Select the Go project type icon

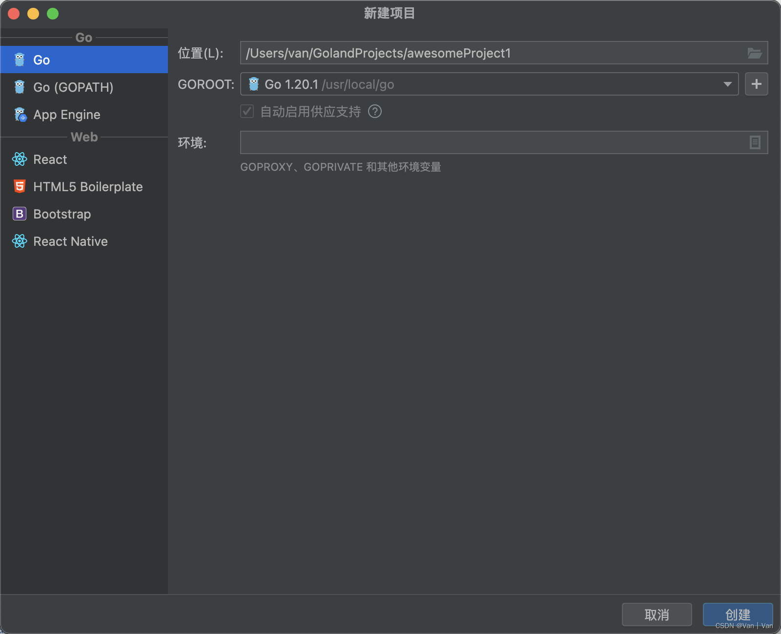(19, 59)
